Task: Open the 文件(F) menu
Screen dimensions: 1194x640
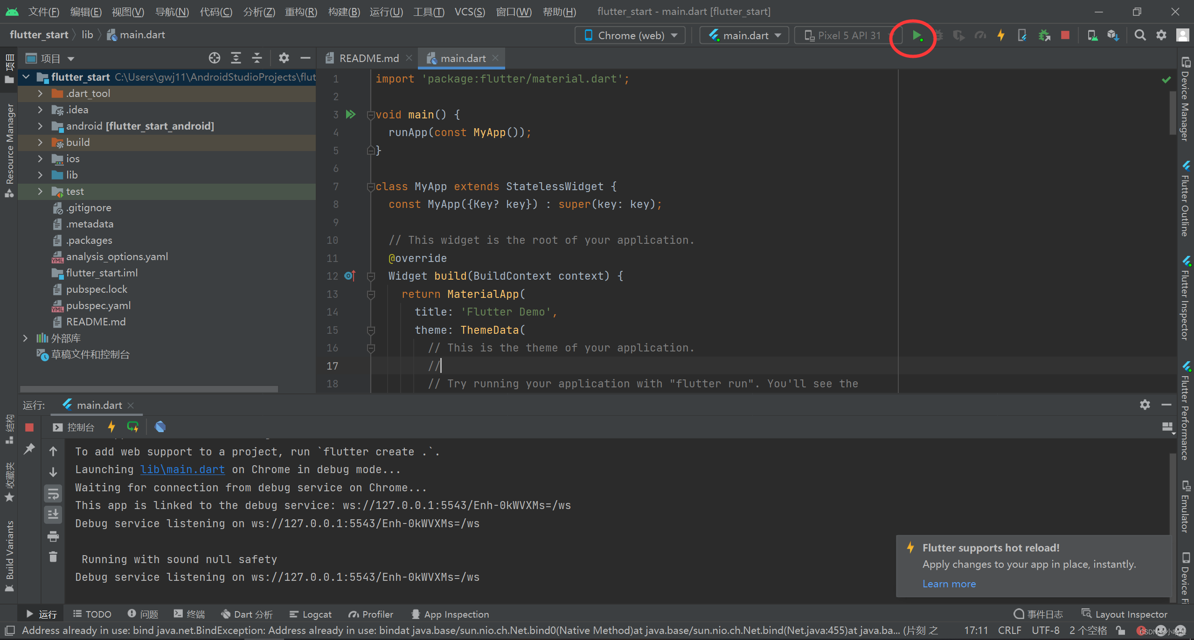Action: pyautogui.click(x=43, y=12)
